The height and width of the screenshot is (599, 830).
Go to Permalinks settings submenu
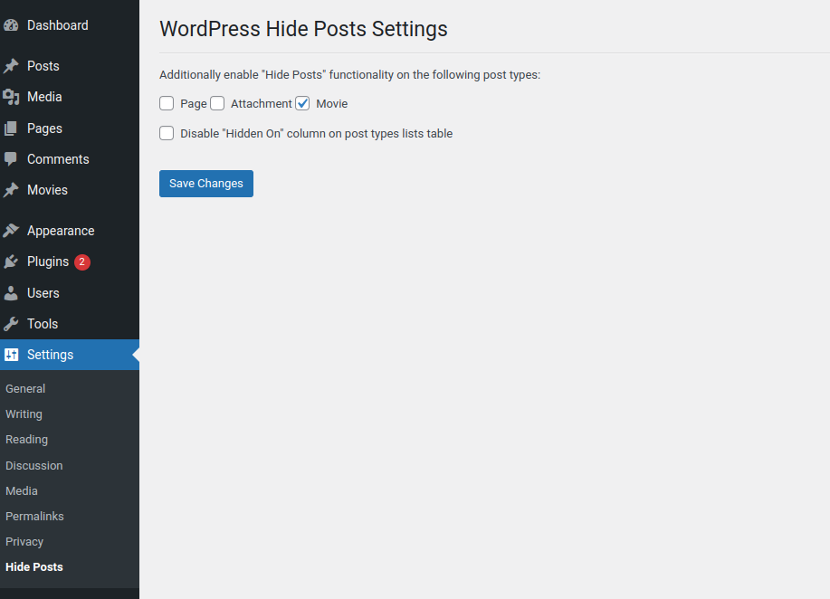click(34, 516)
